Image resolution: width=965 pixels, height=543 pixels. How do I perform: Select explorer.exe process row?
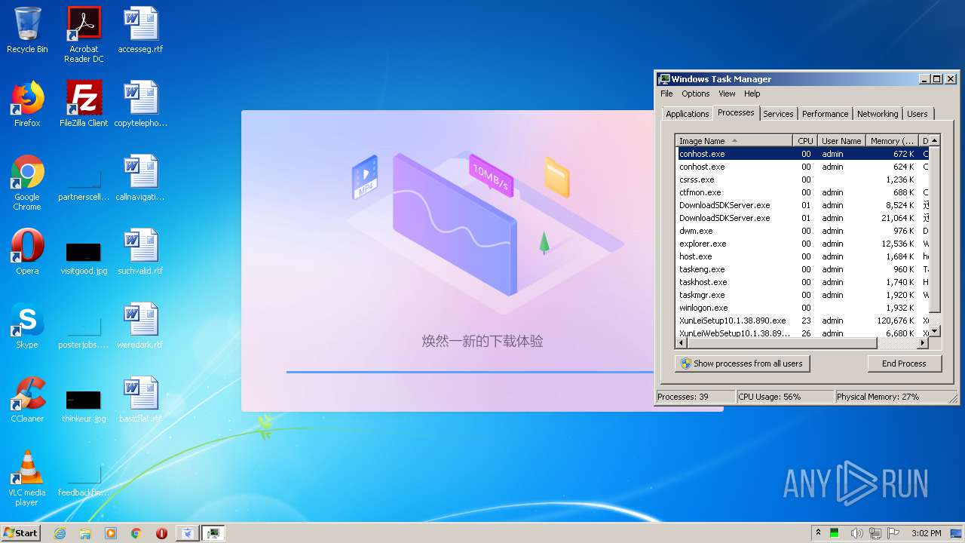click(x=802, y=244)
